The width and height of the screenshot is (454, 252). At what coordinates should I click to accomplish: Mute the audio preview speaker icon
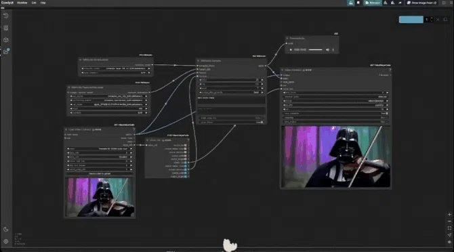coord(327,49)
